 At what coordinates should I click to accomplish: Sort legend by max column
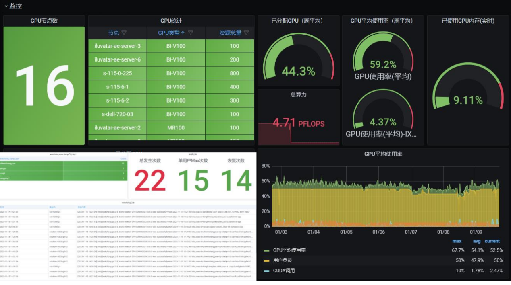(457, 241)
